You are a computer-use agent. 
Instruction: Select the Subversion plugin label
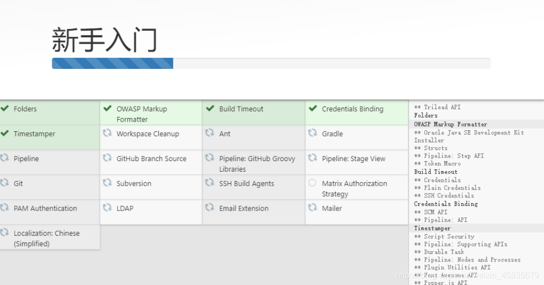[134, 184]
